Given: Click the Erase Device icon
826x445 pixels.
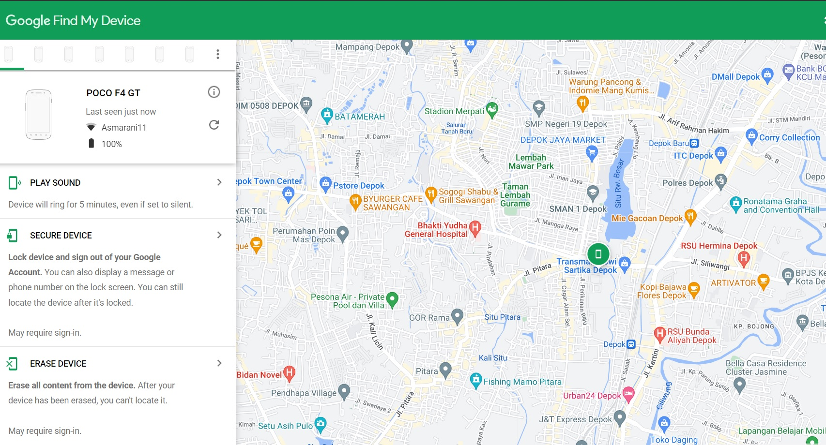Looking at the screenshot, I should tap(12, 364).
